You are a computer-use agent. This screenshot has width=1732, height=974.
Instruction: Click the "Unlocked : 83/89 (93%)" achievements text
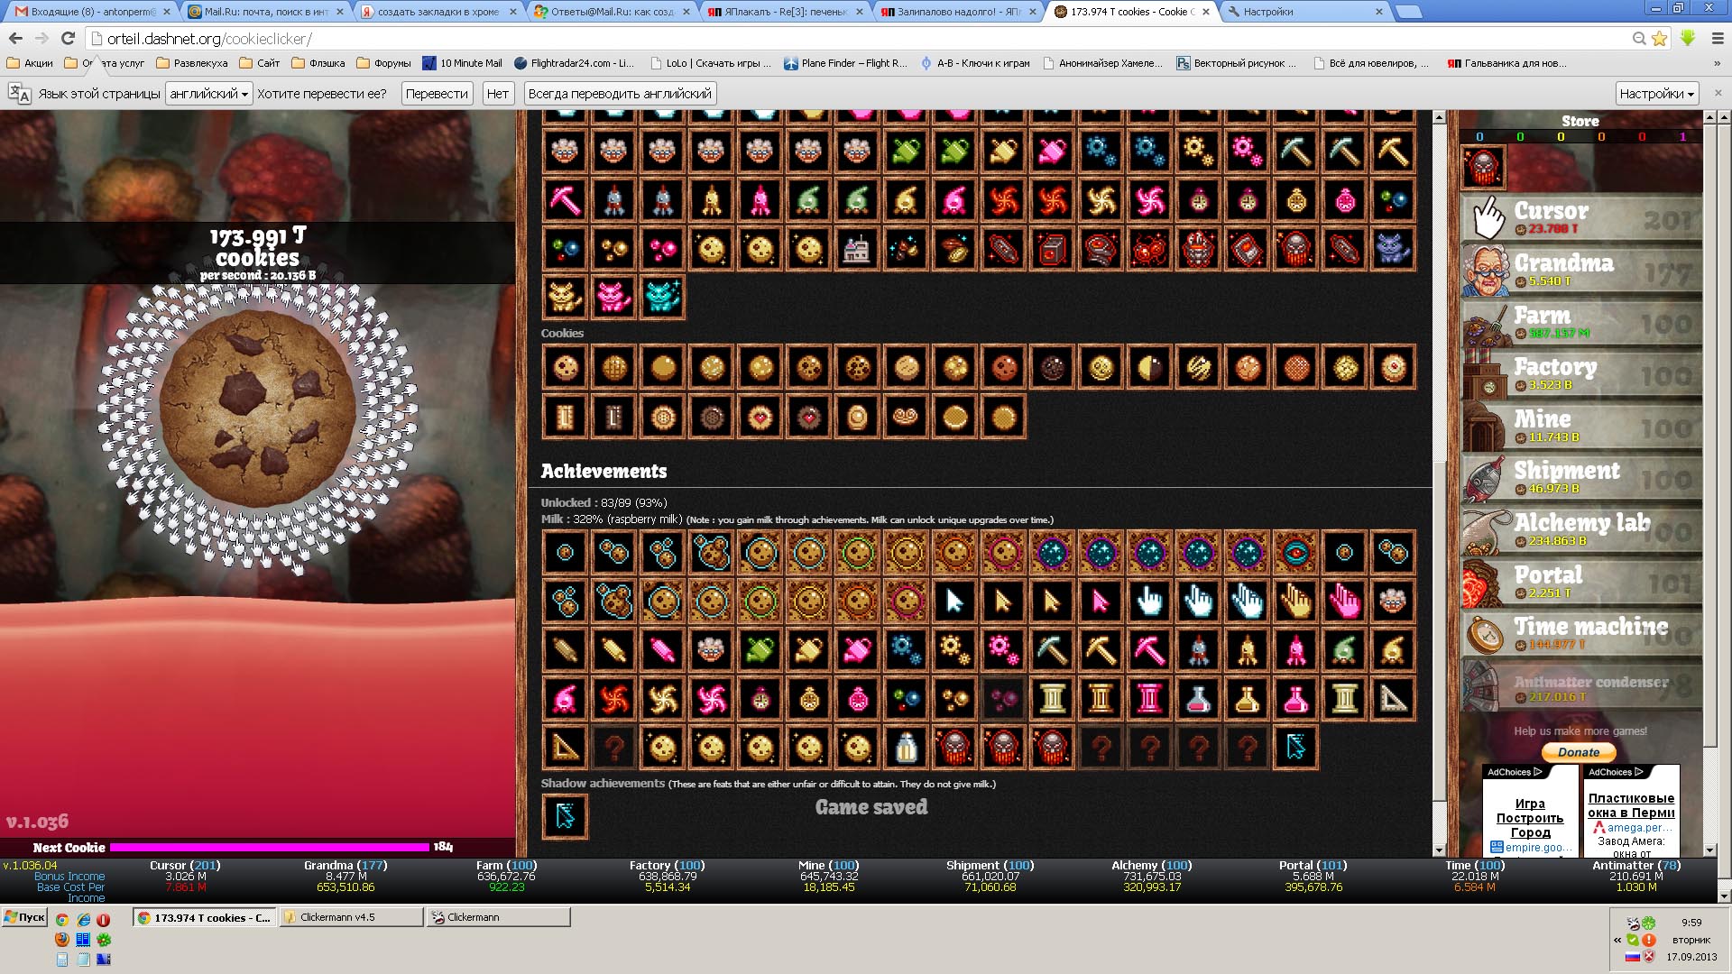[603, 502]
